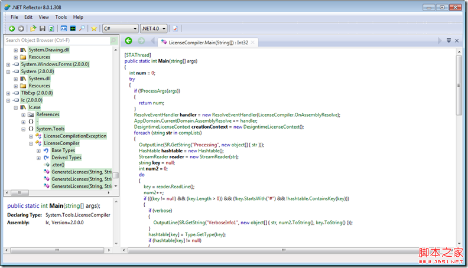Click the faded forward arrow in code pane
The width and height of the screenshot is (468, 268).
pos(141,41)
